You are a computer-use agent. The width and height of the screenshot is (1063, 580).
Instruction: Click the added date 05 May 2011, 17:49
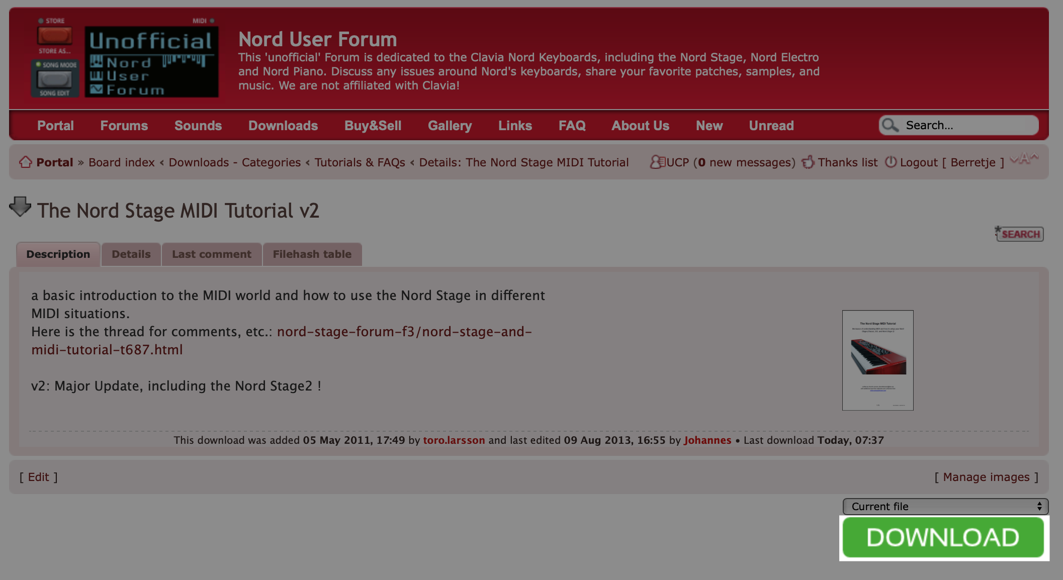point(354,440)
